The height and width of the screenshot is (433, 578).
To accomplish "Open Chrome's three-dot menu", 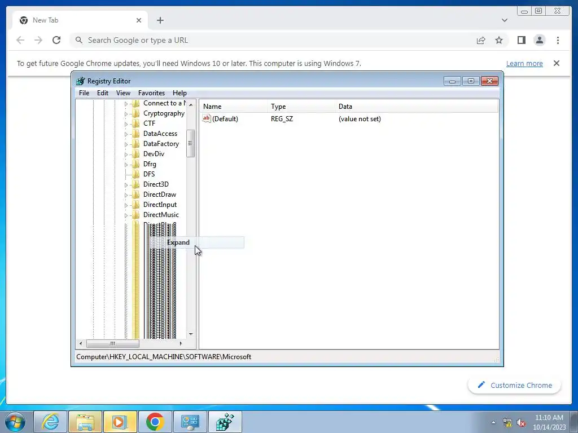I will [558, 40].
